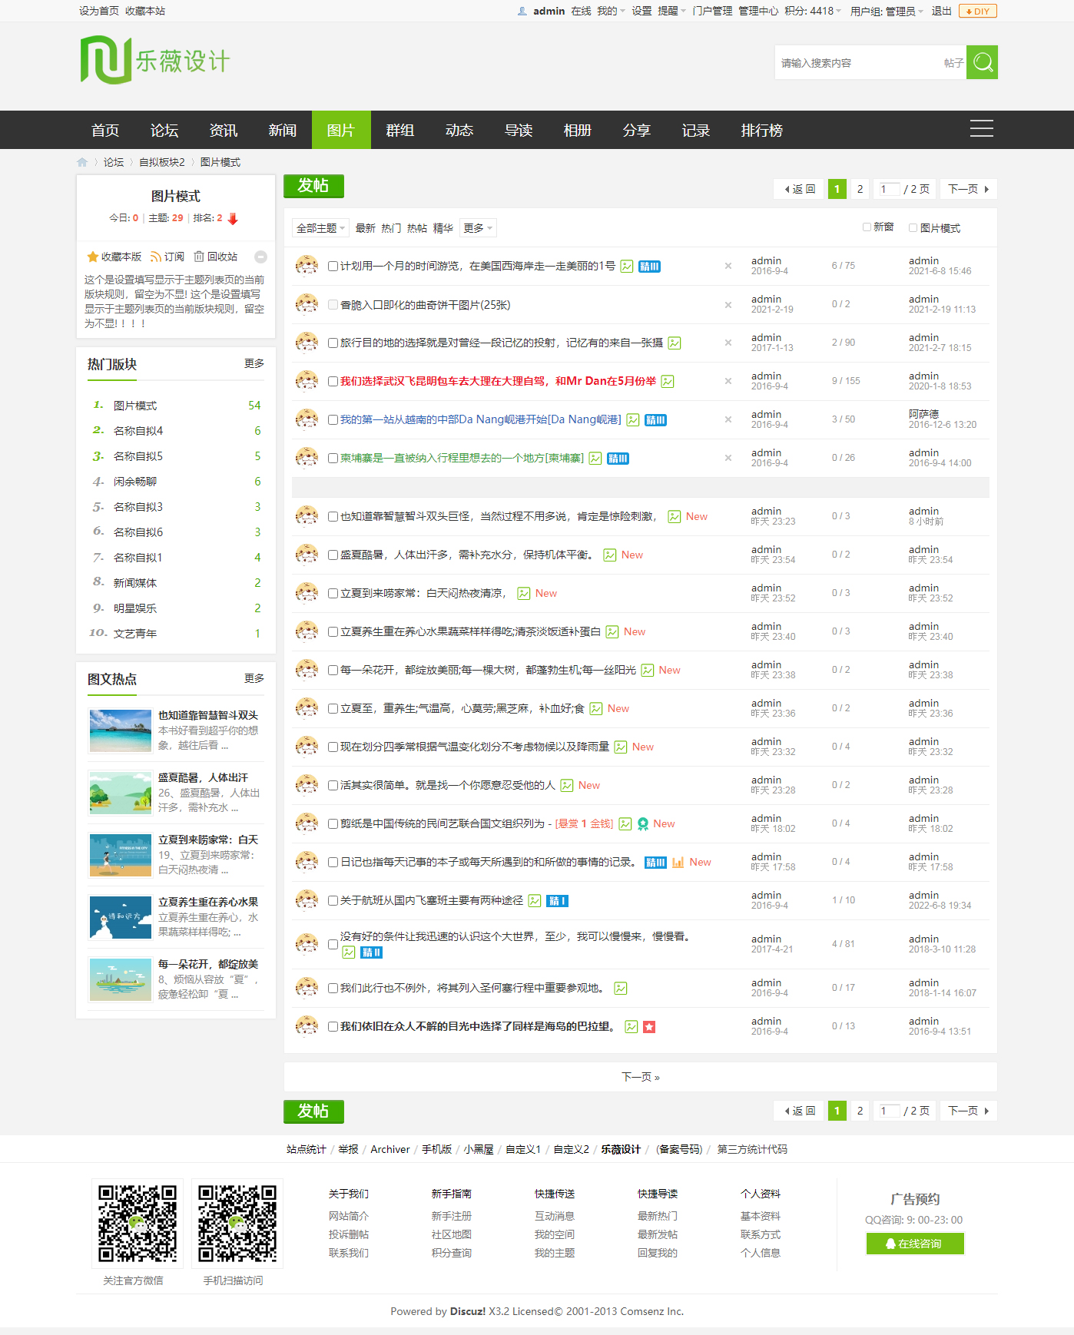
Task: Toggle the 图片模式 checkbox in the filter bar
Action: click(913, 228)
